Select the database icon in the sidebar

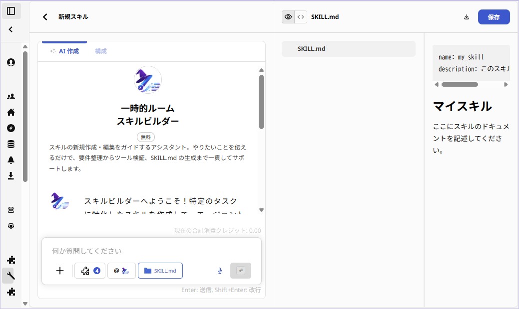tap(10, 144)
